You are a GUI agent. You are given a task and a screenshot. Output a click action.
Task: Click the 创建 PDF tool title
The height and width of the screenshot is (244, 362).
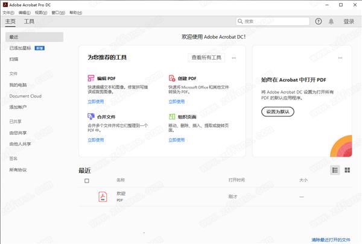(x=187, y=78)
